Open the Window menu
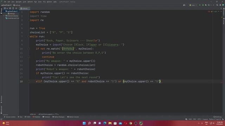 (50, 2)
